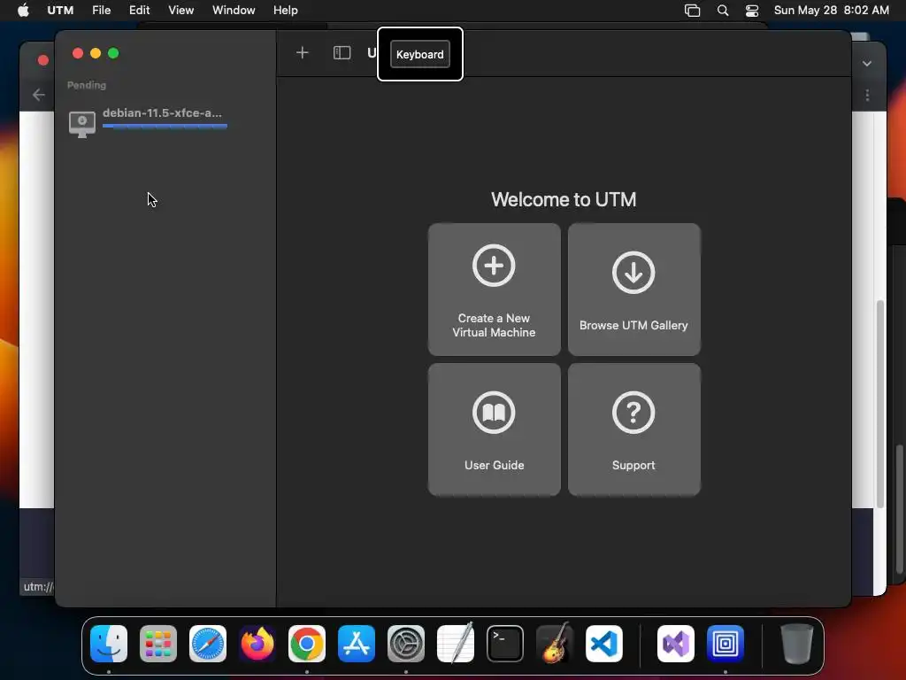Viewport: 906px width, 680px height.
Task: Open the Help menu
Action: [286, 11]
